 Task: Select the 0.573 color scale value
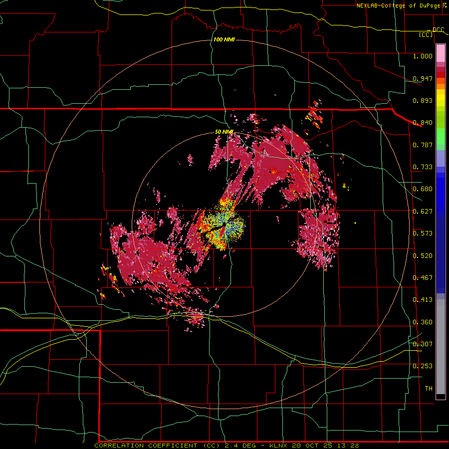point(423,233)
